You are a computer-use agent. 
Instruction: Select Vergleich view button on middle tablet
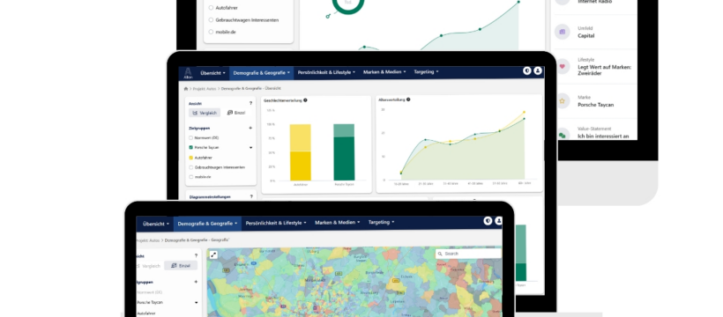coord(205,113)
